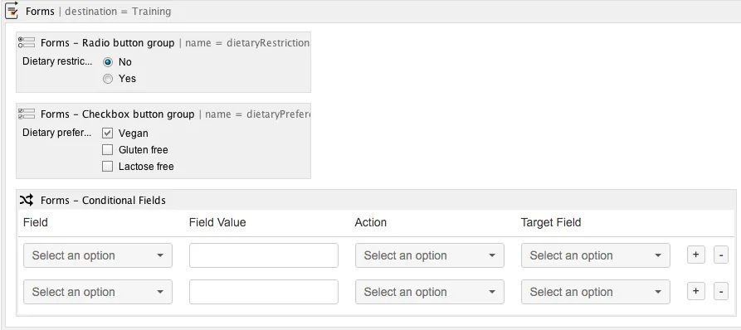
Task: Click the Radio button group component icon
Action: (x=27, y=42)
